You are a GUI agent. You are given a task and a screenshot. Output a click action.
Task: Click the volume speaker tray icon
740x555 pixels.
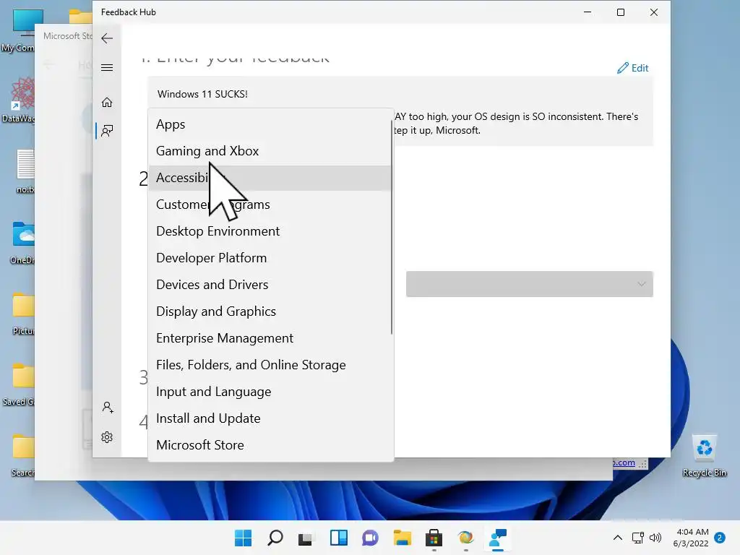[x=655, y=538]
